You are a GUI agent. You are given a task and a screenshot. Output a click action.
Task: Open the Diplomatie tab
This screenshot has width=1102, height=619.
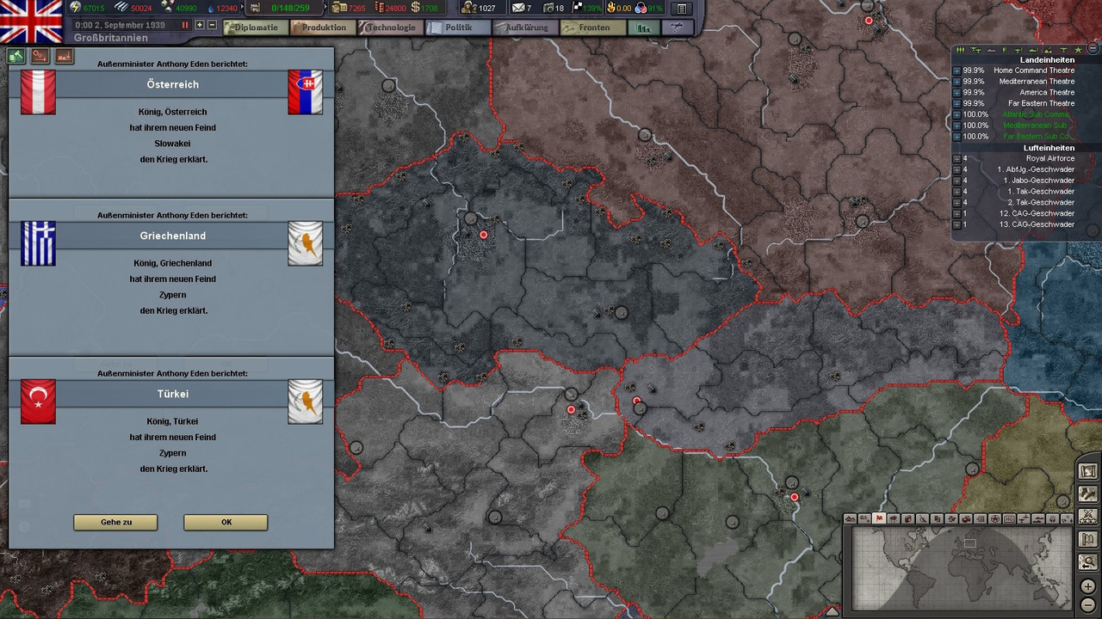click(x=254, y=28)
